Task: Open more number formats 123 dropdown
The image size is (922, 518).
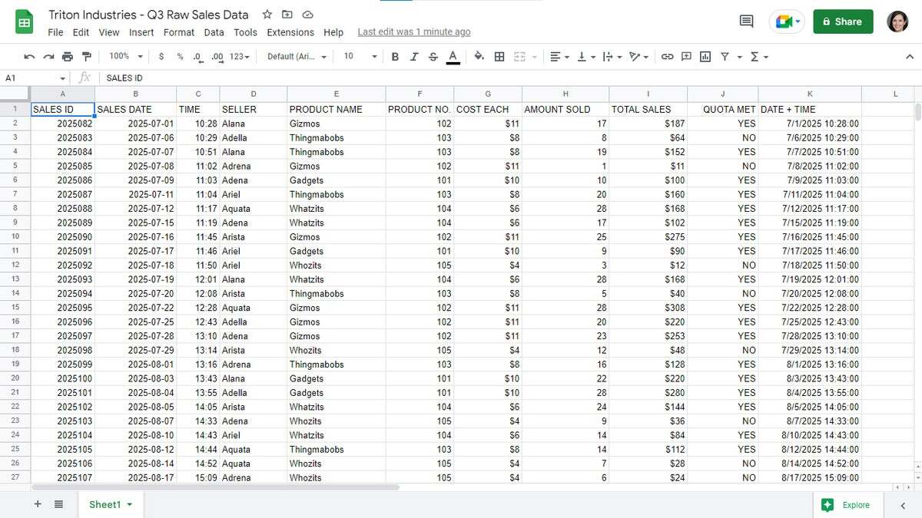Action: pyautogui.click(x=241, y=57)
